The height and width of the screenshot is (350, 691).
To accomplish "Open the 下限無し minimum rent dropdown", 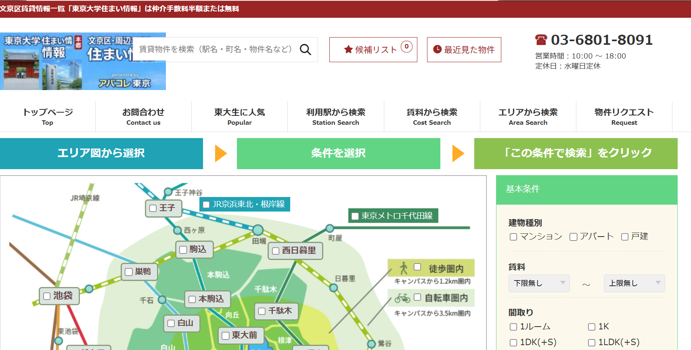I will click(x=539, y=283).
